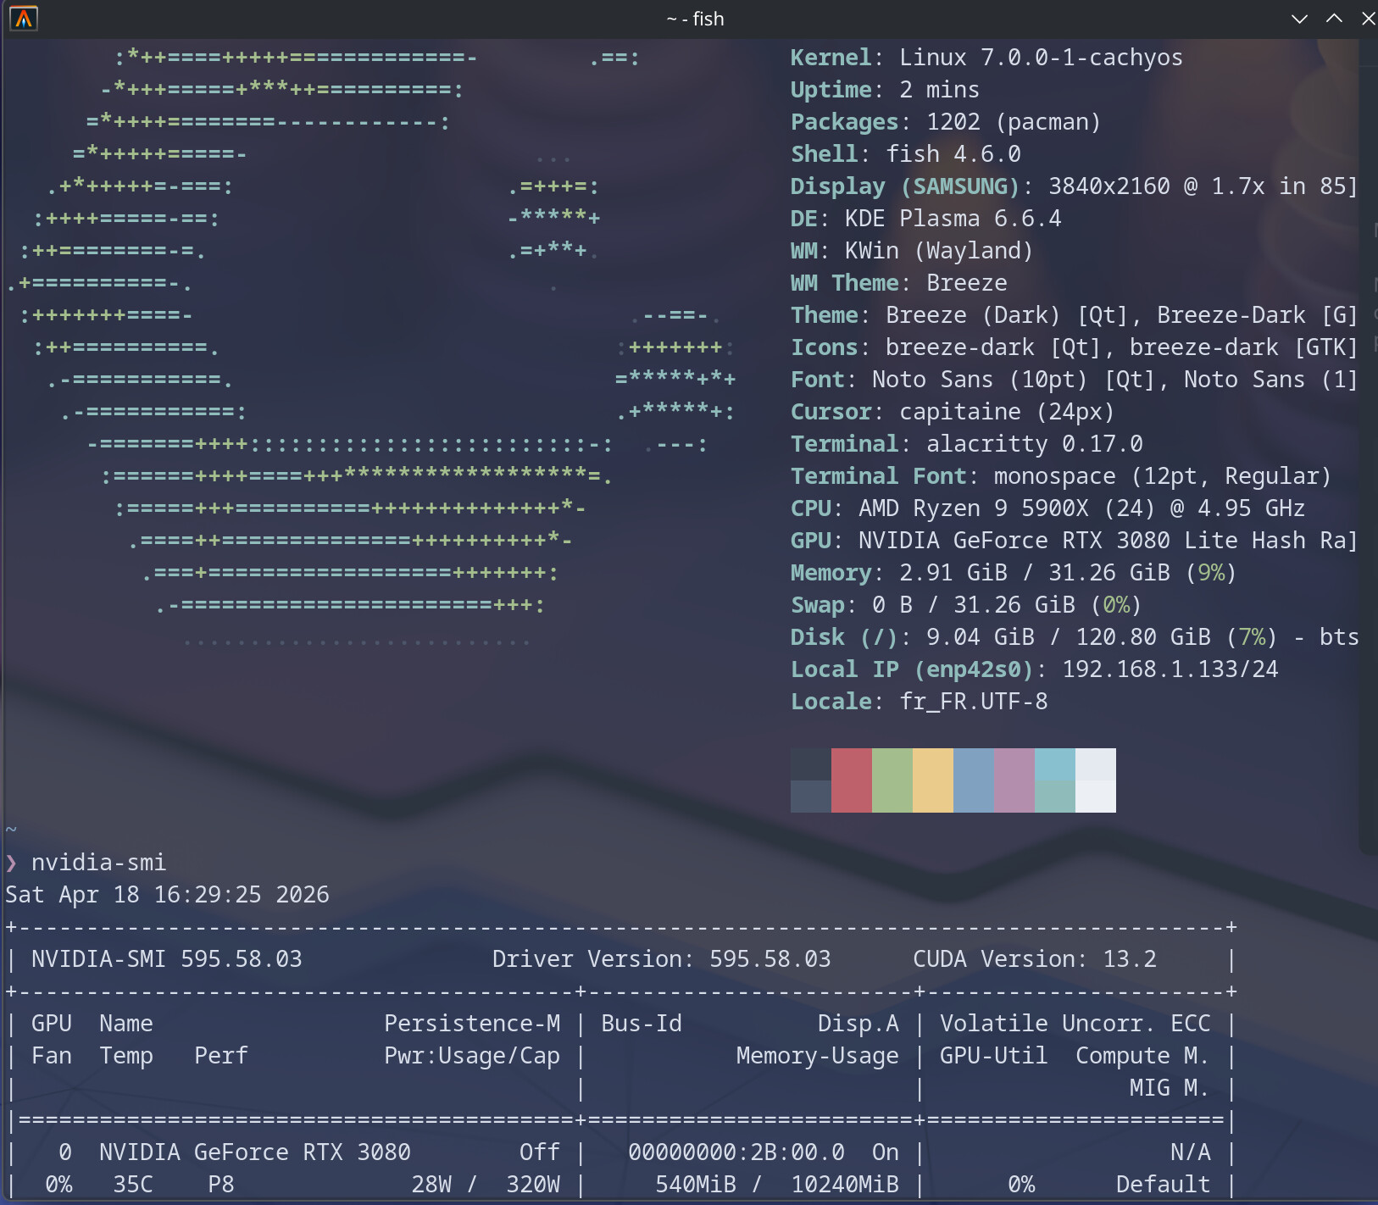Click the white swatch at the palette's end
The width and height of the screenshot is (1378, 1205).
click(1095, 780)
